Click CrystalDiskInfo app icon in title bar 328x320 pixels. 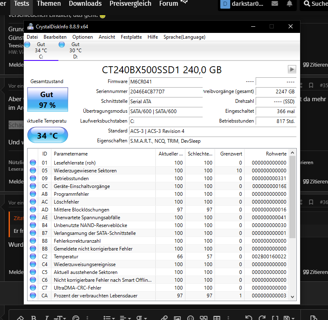[30, 26]
